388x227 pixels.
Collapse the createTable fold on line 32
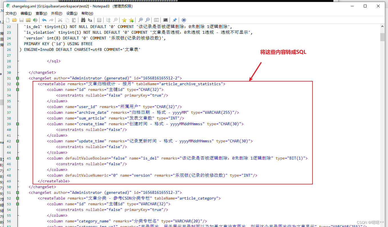tap(17, 84)
